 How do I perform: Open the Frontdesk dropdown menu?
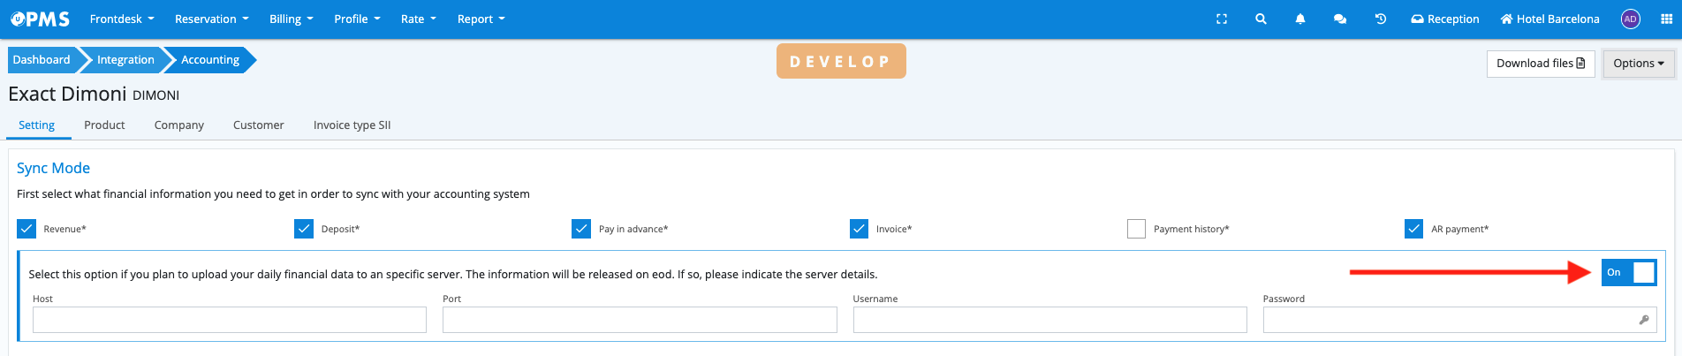(122, 19)
